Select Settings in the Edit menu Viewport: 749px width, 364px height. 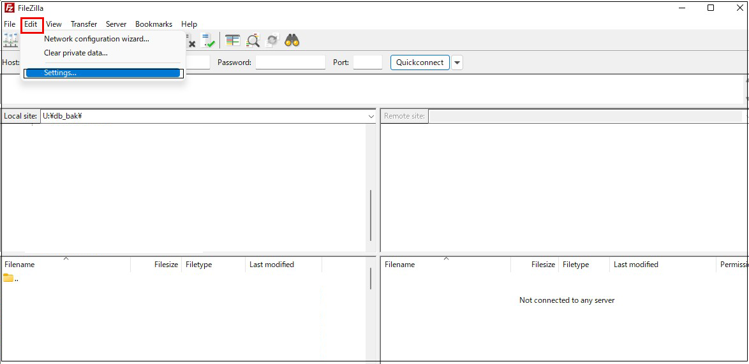(103, 73)
